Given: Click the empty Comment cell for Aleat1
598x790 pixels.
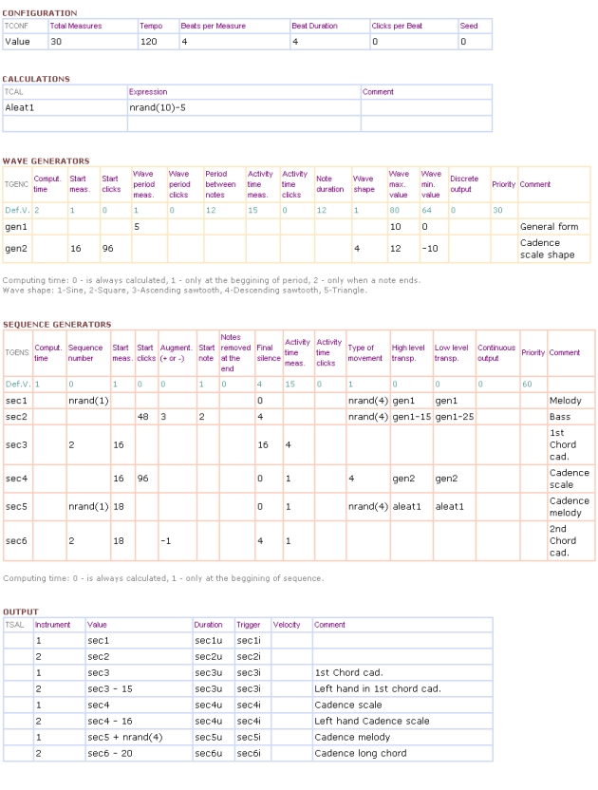Looking at the screenshot, I should (425, 108).
